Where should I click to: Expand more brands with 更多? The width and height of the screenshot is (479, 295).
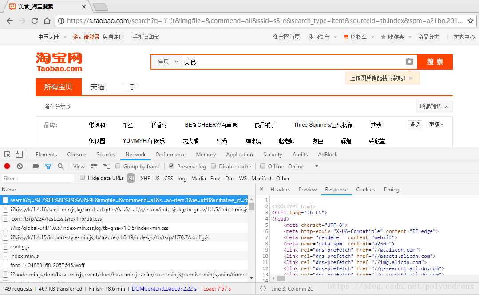[436, 124]
